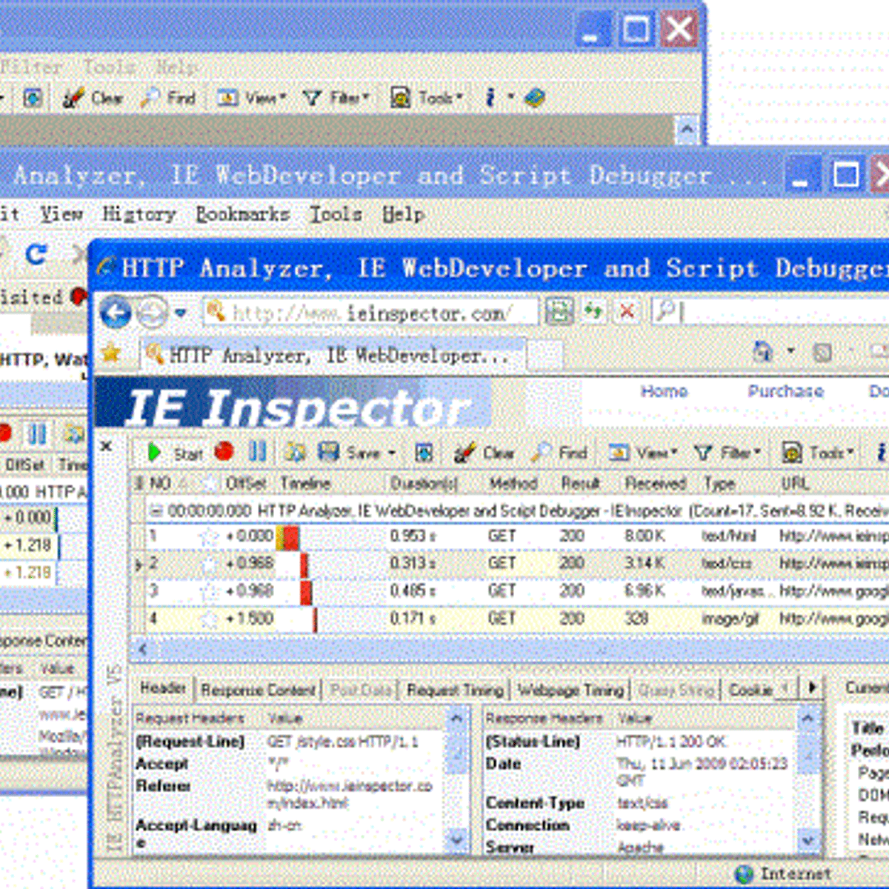Viewport: 889px width, 889px height.
Task: Click reload icon in Firefox window
Action: click(36, 255)
